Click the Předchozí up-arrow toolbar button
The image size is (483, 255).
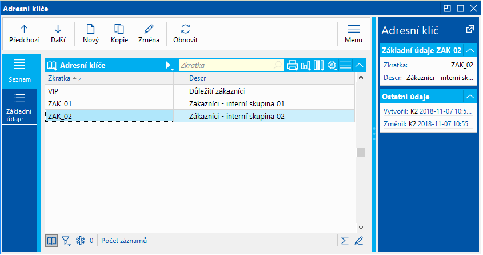[24, 34]
